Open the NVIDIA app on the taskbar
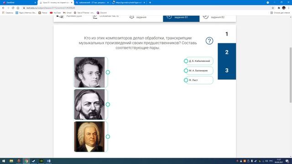Image resolution: width=292 pixels, height=164 pixels. [x=42, y=161]
